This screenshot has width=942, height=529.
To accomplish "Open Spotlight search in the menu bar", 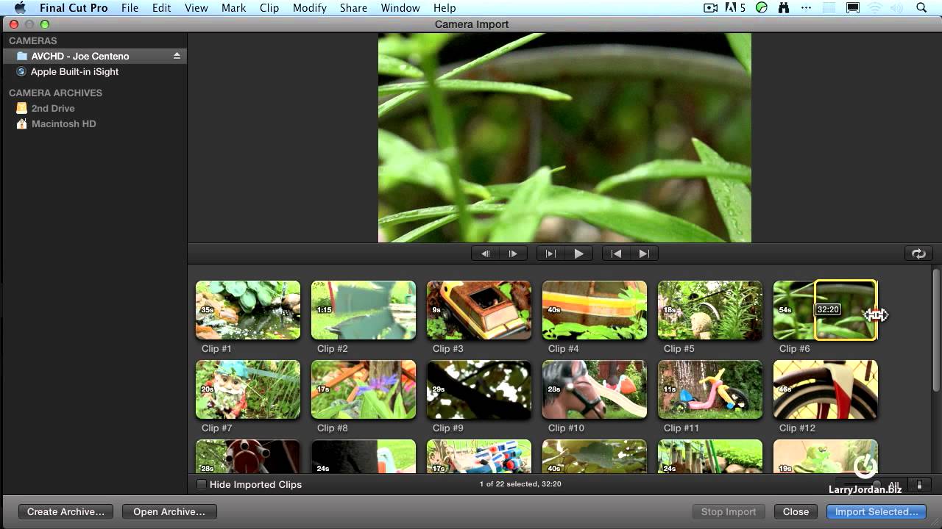I will click(x=921, y=8).
